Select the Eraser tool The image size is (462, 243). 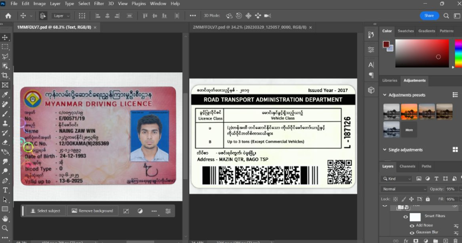click(5, 143)
